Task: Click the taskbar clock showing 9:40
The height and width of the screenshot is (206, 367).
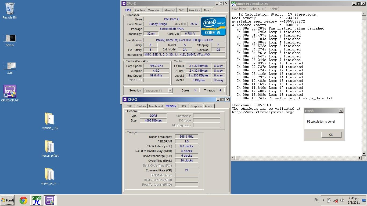Action: click(x=353, y=200)
